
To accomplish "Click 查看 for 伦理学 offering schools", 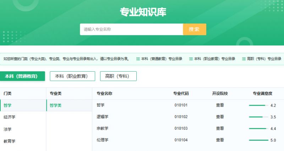I will point(220,140).
